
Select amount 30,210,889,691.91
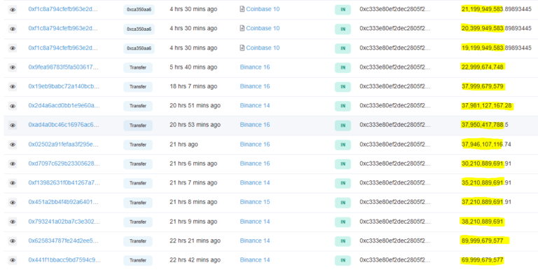(487, 163)
